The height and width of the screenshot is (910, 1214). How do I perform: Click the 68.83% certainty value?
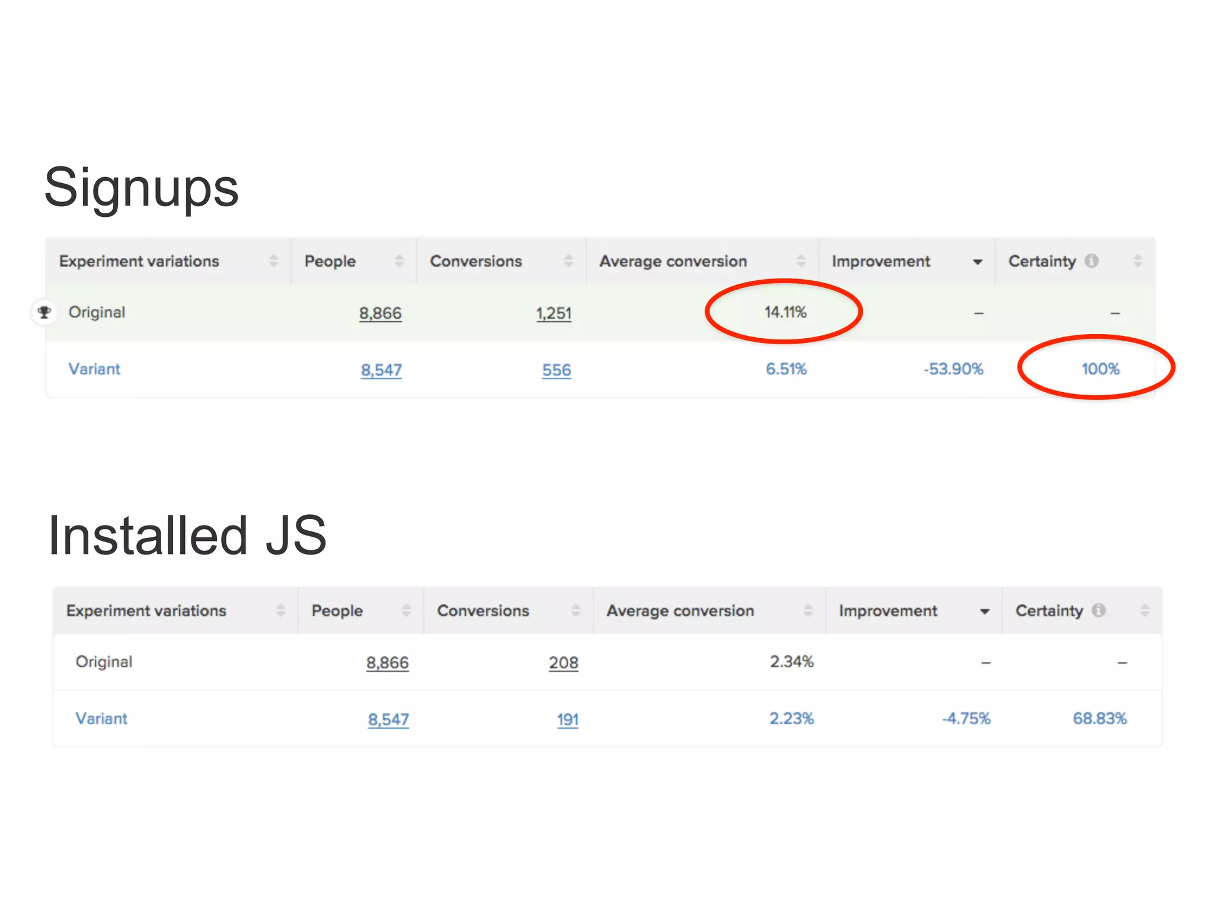1100,719
